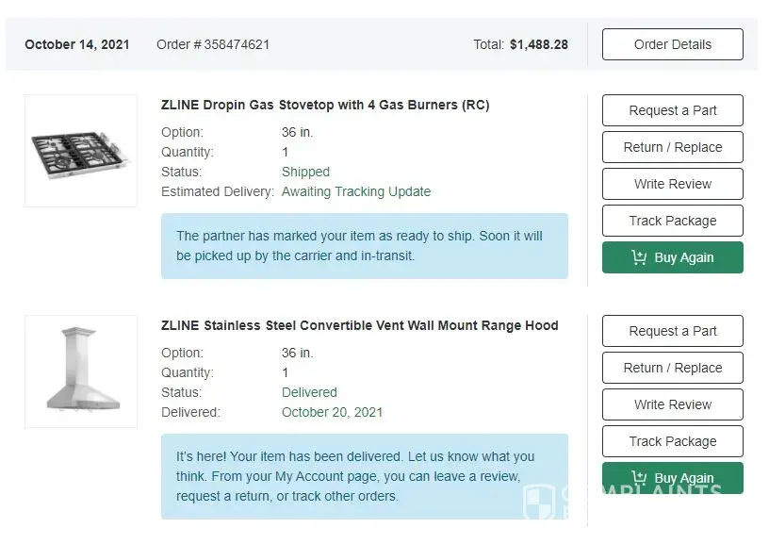Write Review for the gas stovetop
The height and width of the screenshot is (544, 769).
click(x=672, y=184)
